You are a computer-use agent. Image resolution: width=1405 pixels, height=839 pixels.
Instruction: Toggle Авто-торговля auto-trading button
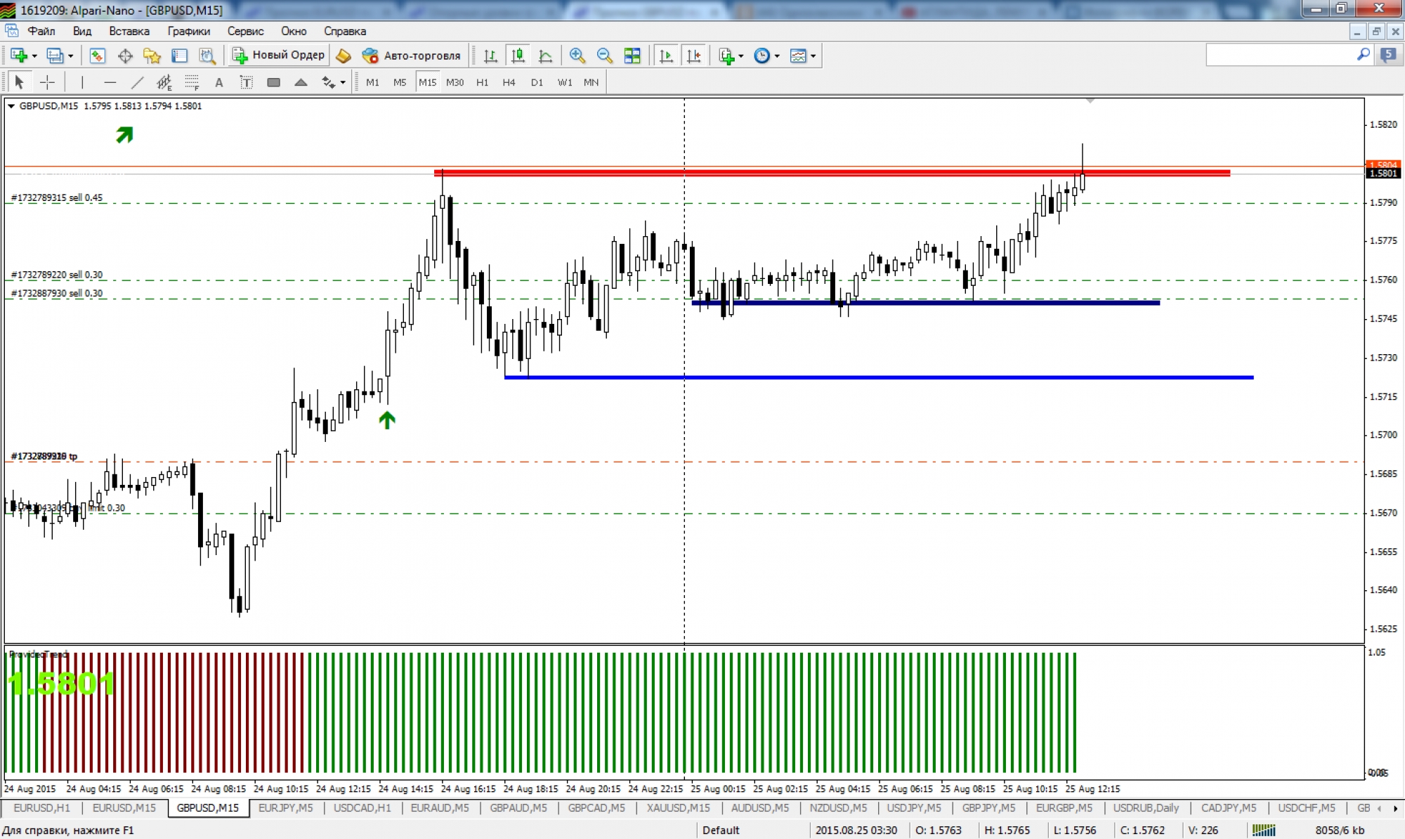click(411, 56)
